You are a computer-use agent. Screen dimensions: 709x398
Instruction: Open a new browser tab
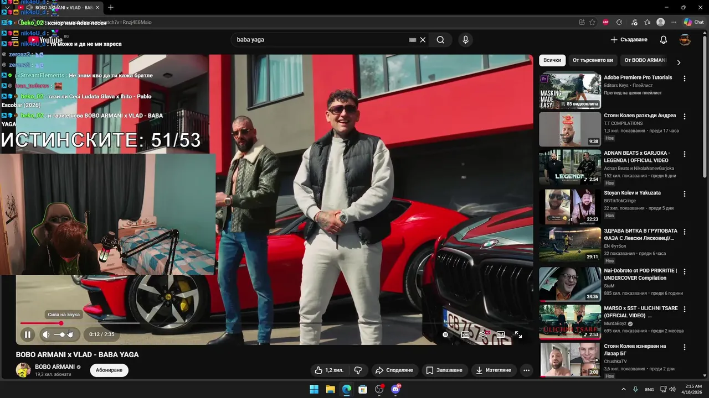[110, 7]
